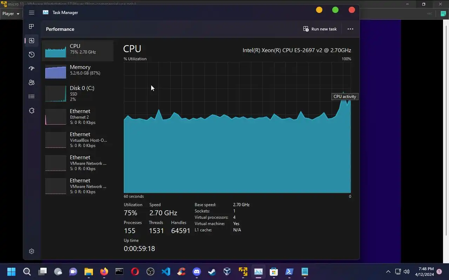
Task: Click the Task Manager title bar app icon
Action: [46, 12]
